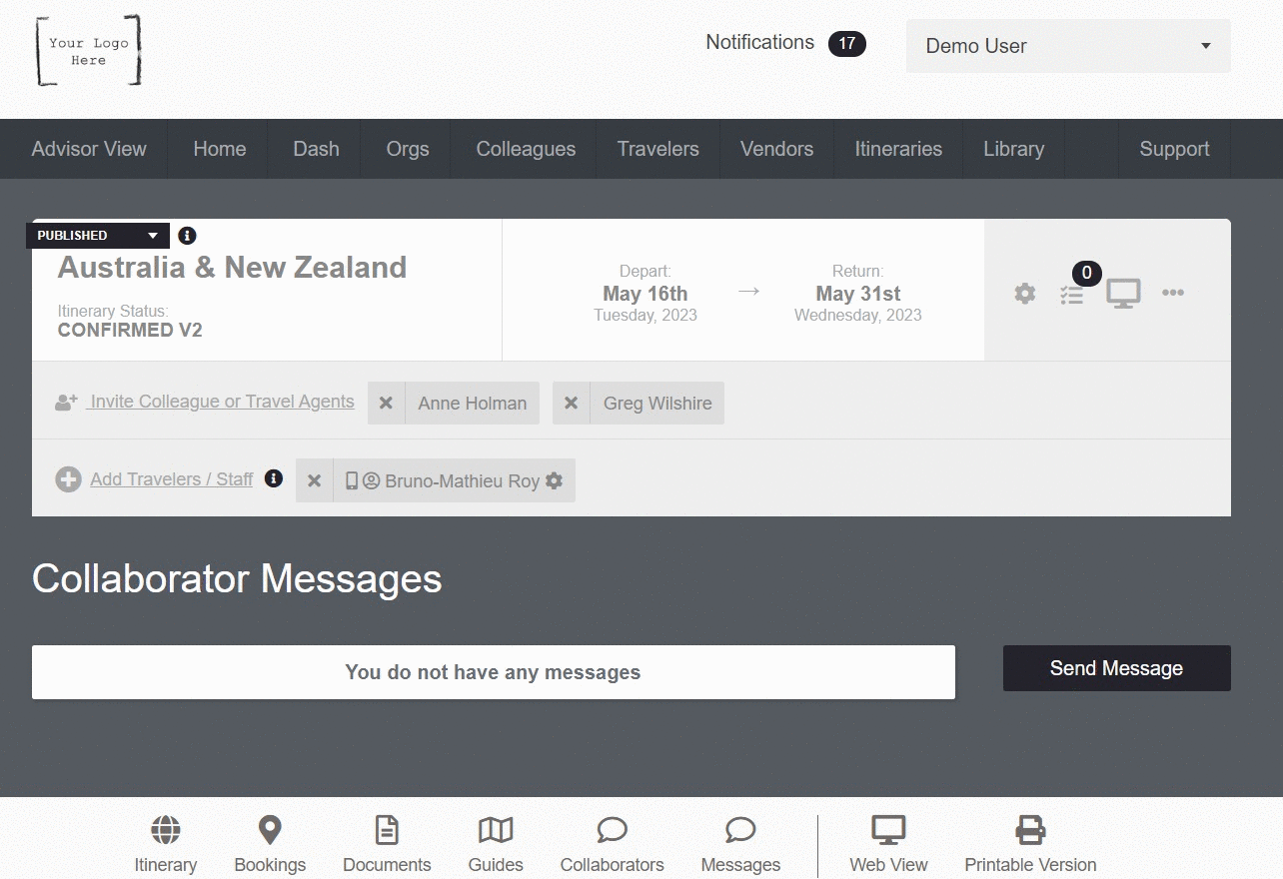Open Bruno-Mathieu Roy's gear settings
The width and height of the screenshot is (1283, 879).
(x=555, y=480)
